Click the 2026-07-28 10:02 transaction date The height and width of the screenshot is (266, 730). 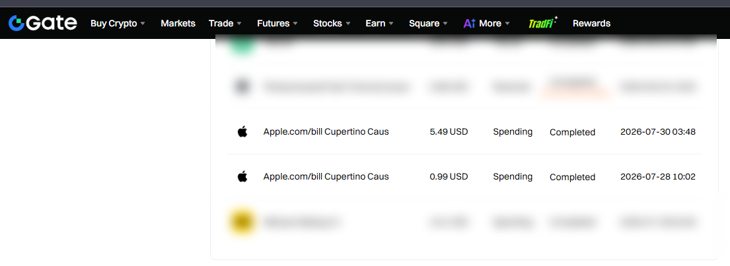click(658, 177)
